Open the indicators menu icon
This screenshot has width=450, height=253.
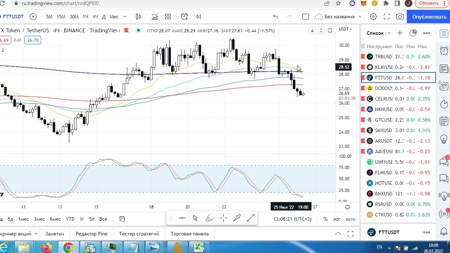coord(155,17)
